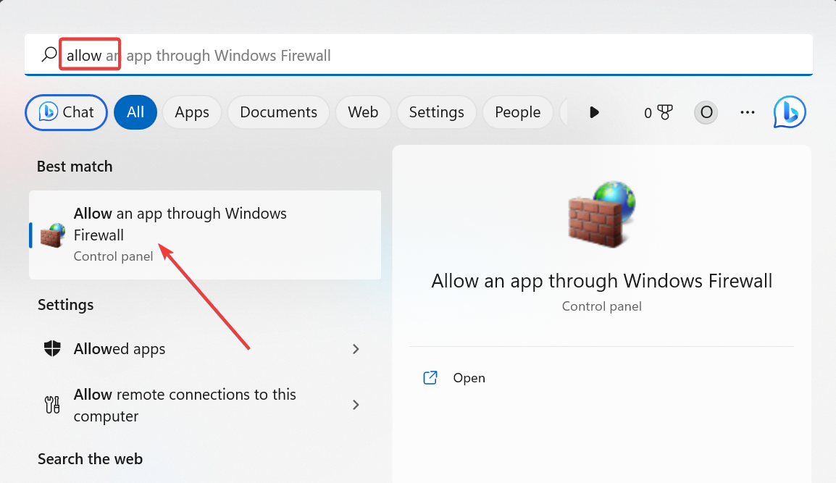
Task: Expand the Allowed apps chevron
Action: [x=356, y=349]
